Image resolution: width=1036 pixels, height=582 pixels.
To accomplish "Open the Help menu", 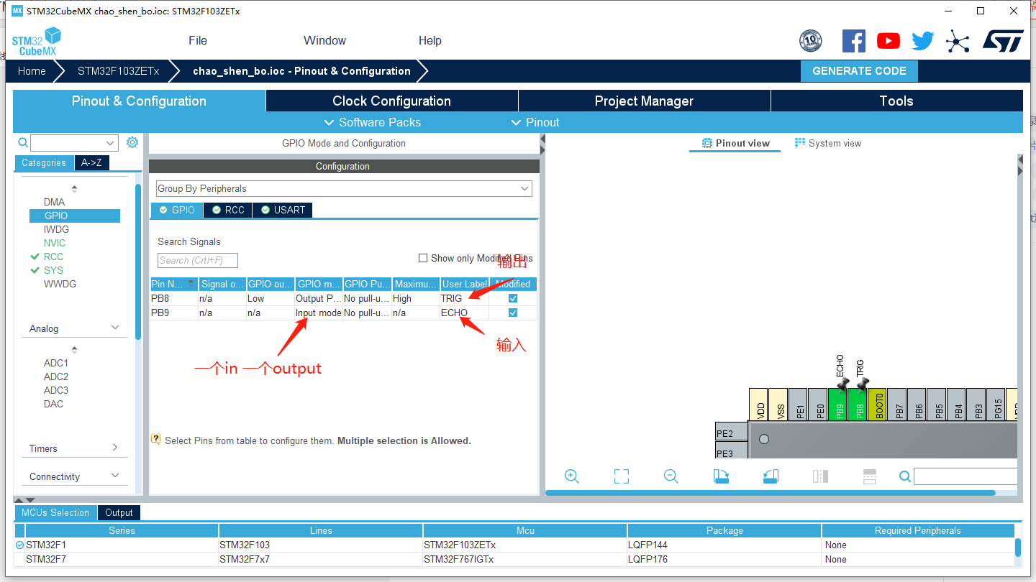I will (430, 41).
